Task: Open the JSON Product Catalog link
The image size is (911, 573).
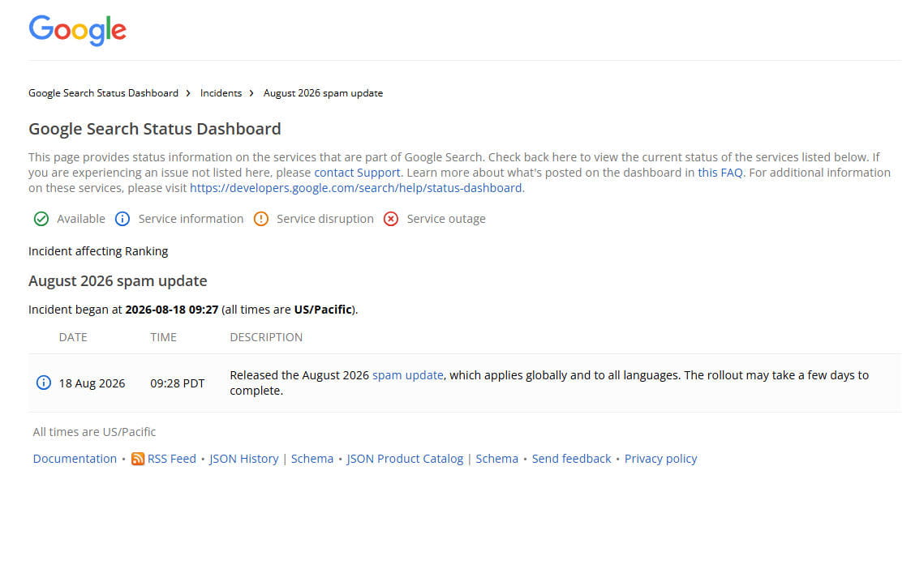Action: coord(405,459)
